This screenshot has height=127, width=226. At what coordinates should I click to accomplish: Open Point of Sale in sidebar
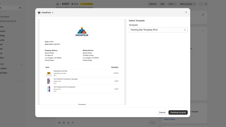click(x=3, y=73)
